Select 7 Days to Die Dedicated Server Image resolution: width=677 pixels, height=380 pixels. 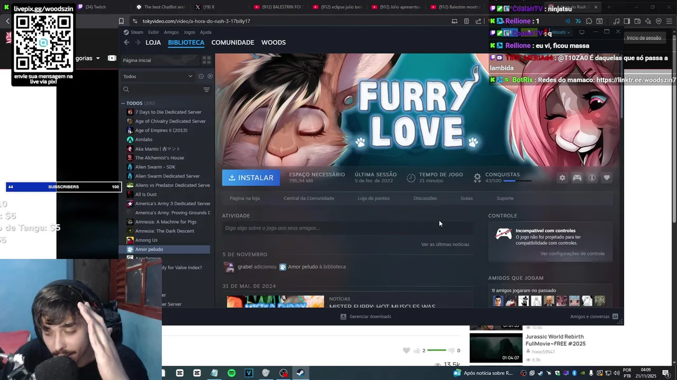point(168,112)
